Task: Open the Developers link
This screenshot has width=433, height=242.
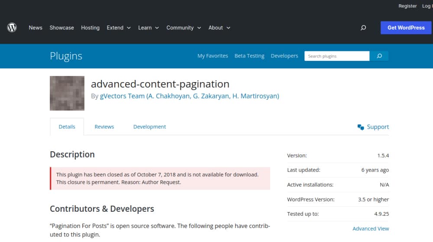Action: 284,56
